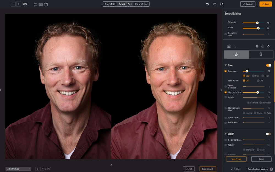Switch to the Color Grade tab

click(141, 4)
